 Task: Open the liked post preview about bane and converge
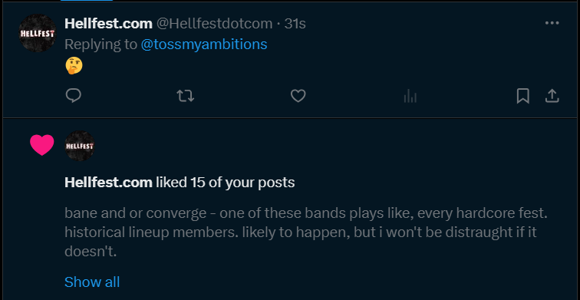306,232
